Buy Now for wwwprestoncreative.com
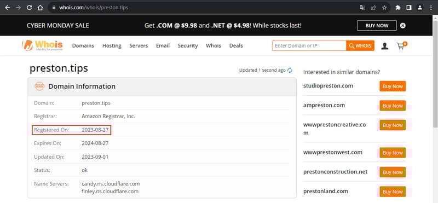 (x=393, y=125)
